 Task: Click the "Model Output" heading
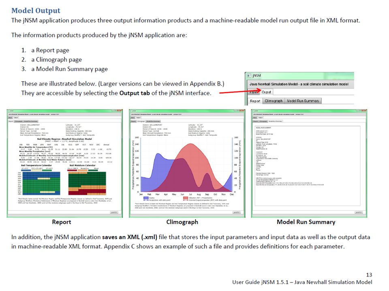pyautogui.click(x=36, y=11)
